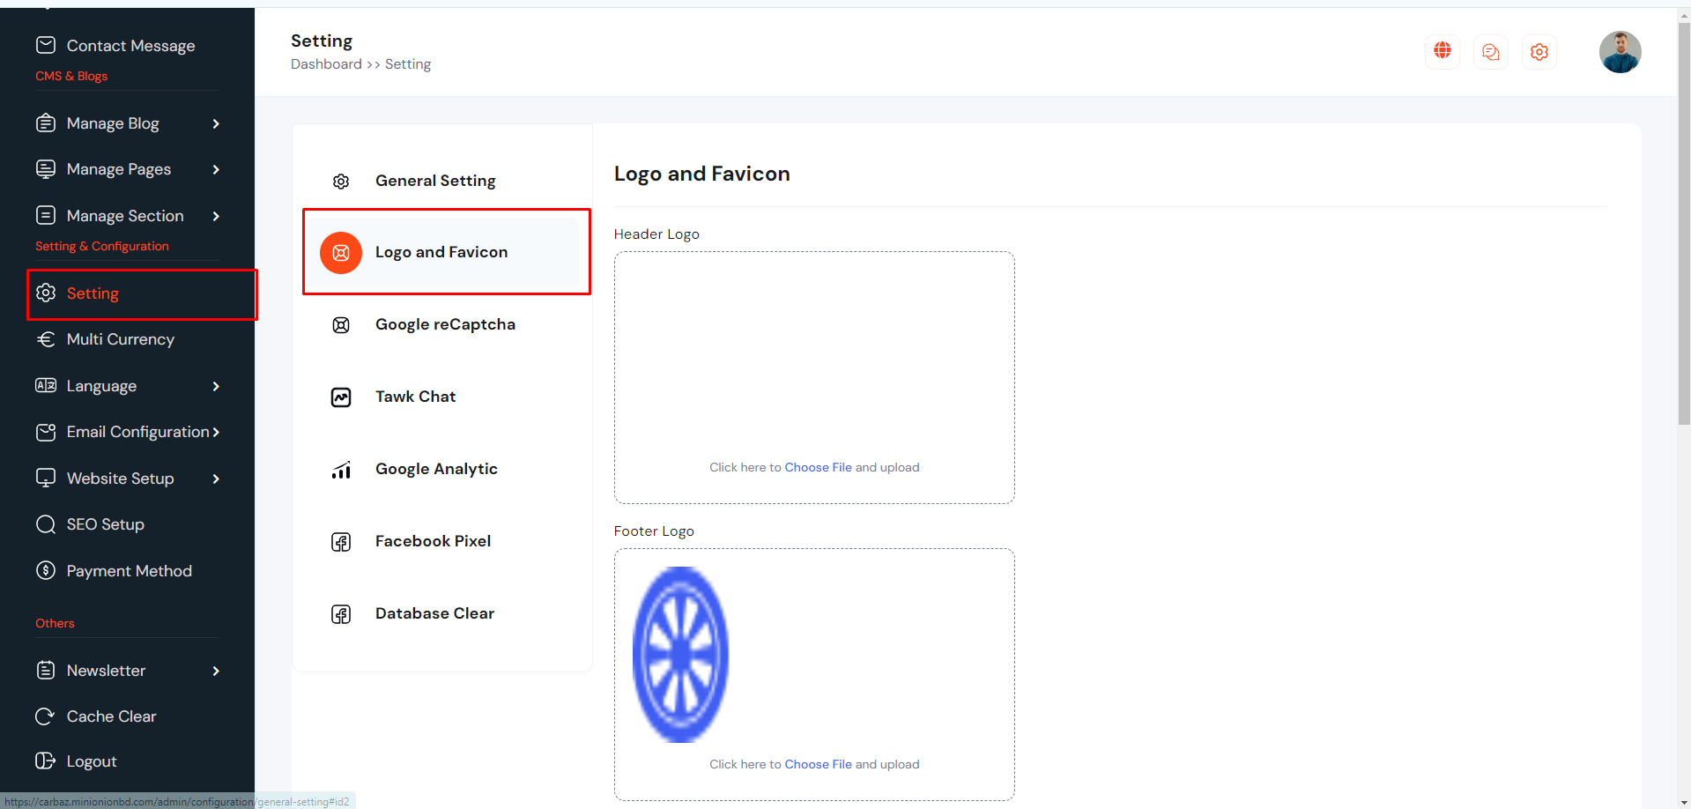Click the Google Analytic chart icon

coord(341,470)
